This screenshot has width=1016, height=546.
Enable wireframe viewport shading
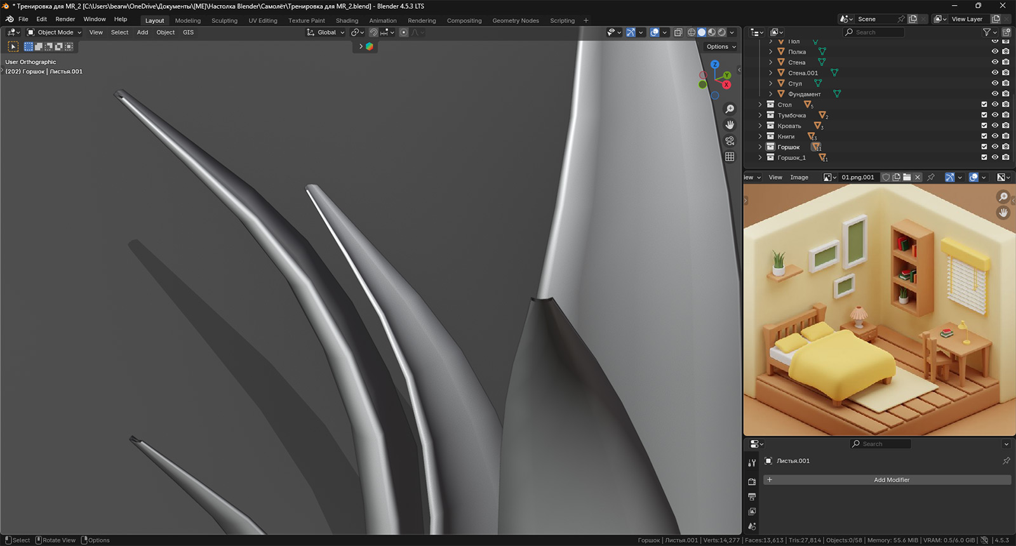coord(692,32)
